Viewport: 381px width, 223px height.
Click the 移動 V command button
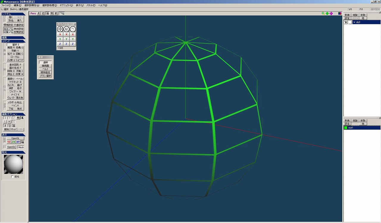(15, 51)
